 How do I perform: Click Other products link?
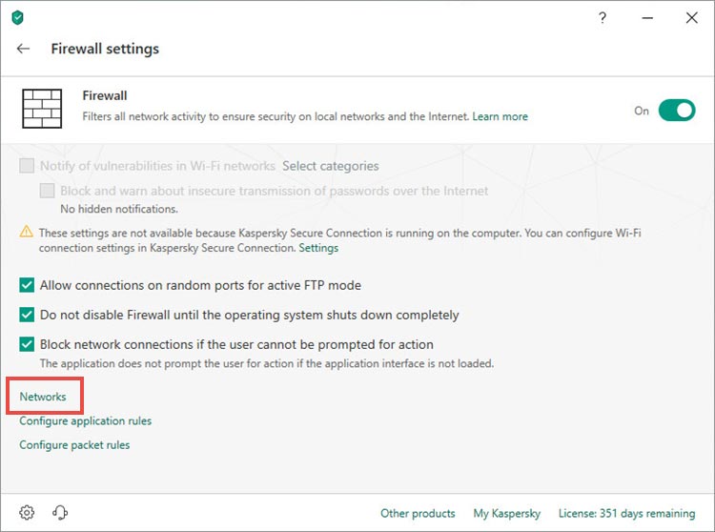[418, 513]
